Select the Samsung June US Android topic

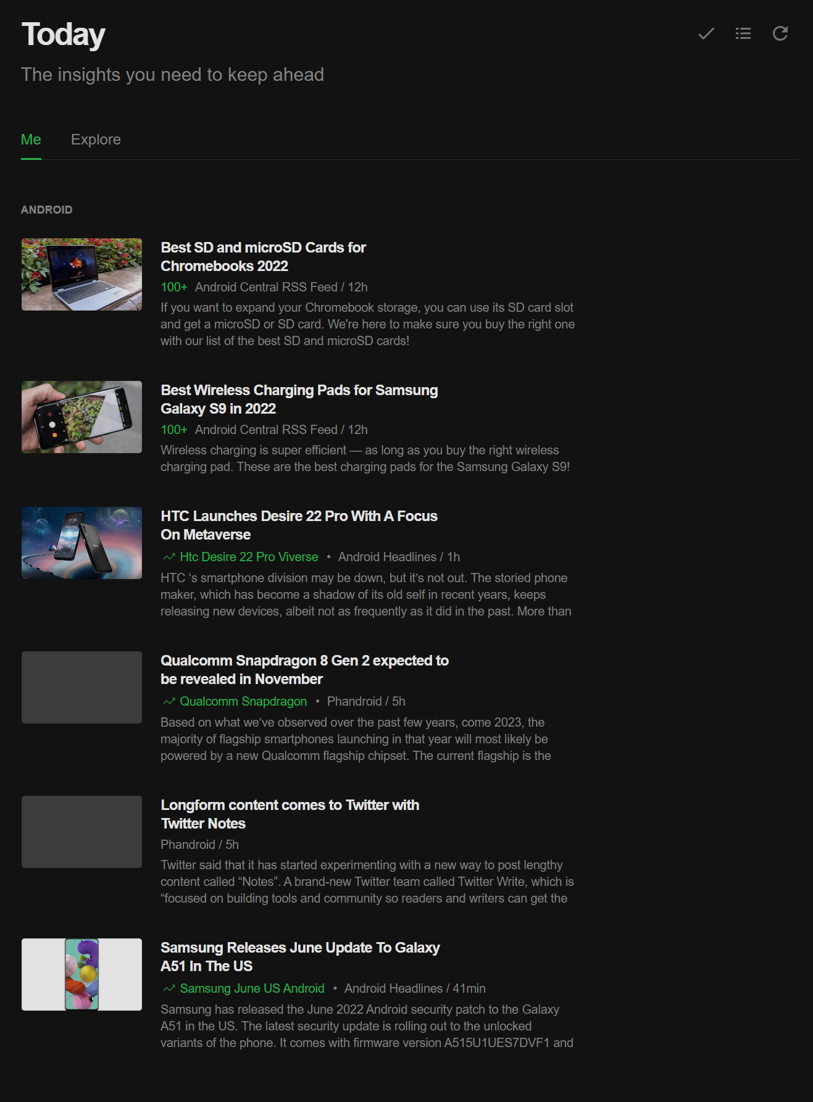(252, 988)
